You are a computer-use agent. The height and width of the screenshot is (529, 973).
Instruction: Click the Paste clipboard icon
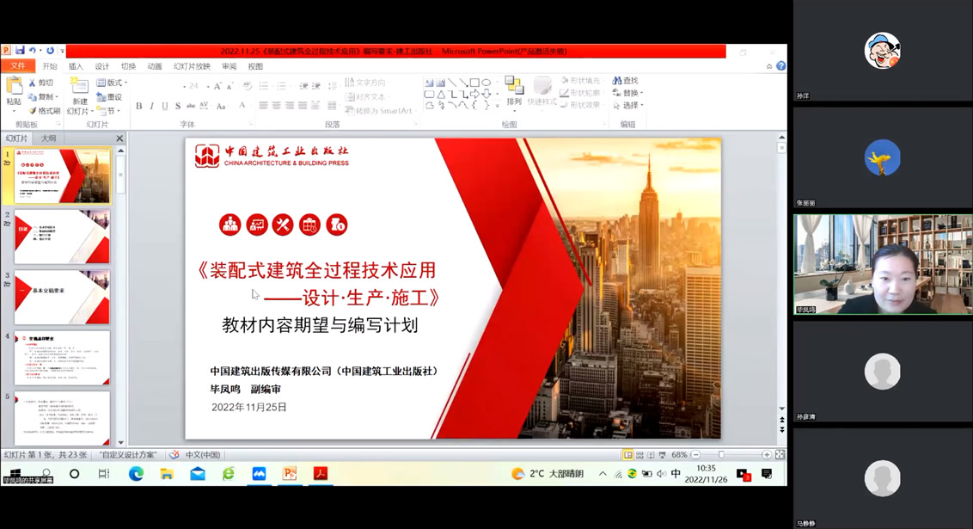(14, 86)
